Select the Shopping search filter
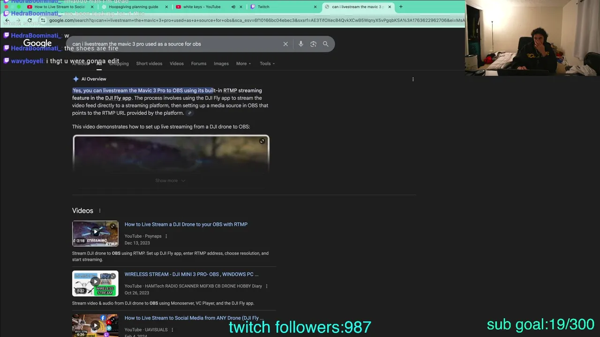The width and height of the screenshot is (600, 337). pyautogui.click(x=119, y=64)
